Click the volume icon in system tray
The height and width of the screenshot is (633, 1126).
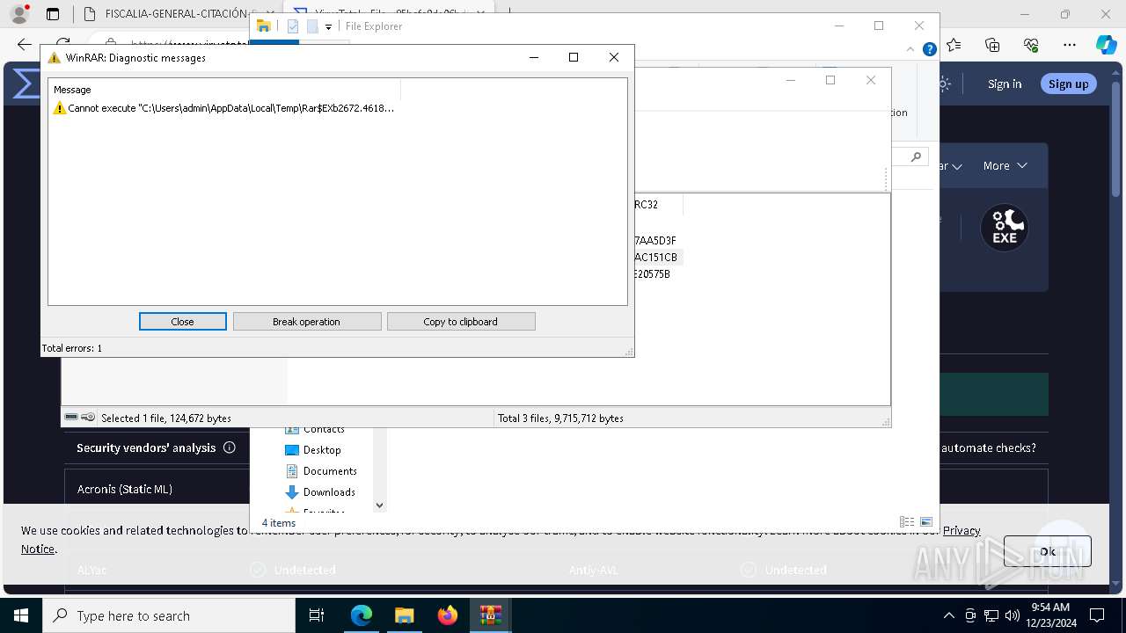[x=1013, y=615]
